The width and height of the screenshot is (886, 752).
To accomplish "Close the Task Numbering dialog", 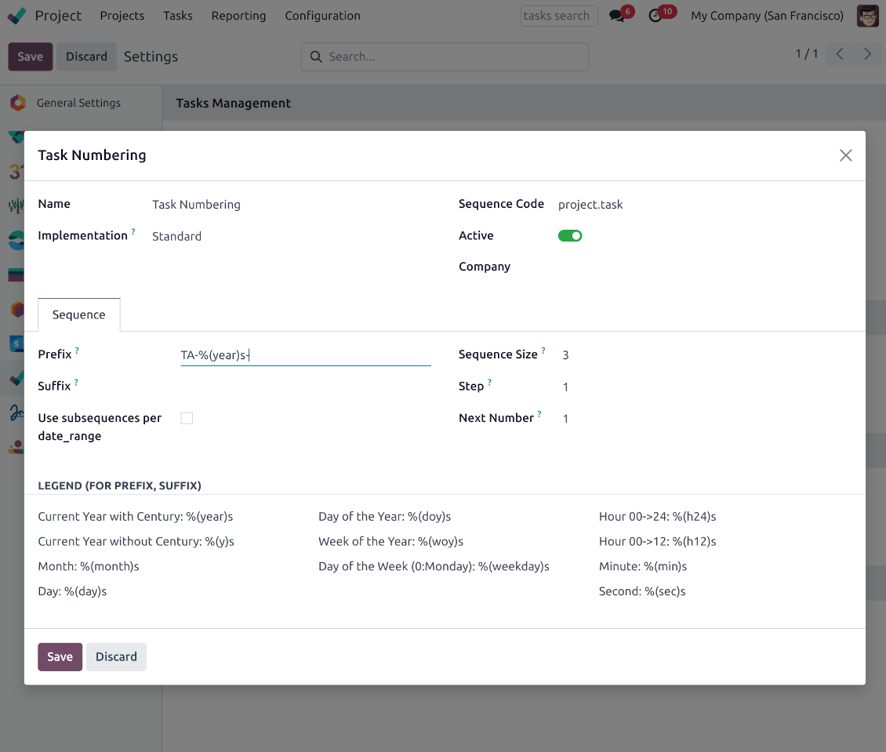I will (x=845, y=155).
